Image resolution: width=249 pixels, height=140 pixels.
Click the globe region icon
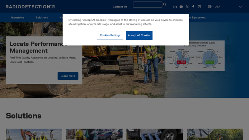coord(210,7)
